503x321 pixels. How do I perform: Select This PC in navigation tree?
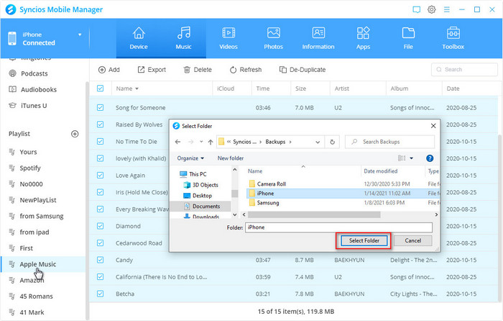coord(198,174)
